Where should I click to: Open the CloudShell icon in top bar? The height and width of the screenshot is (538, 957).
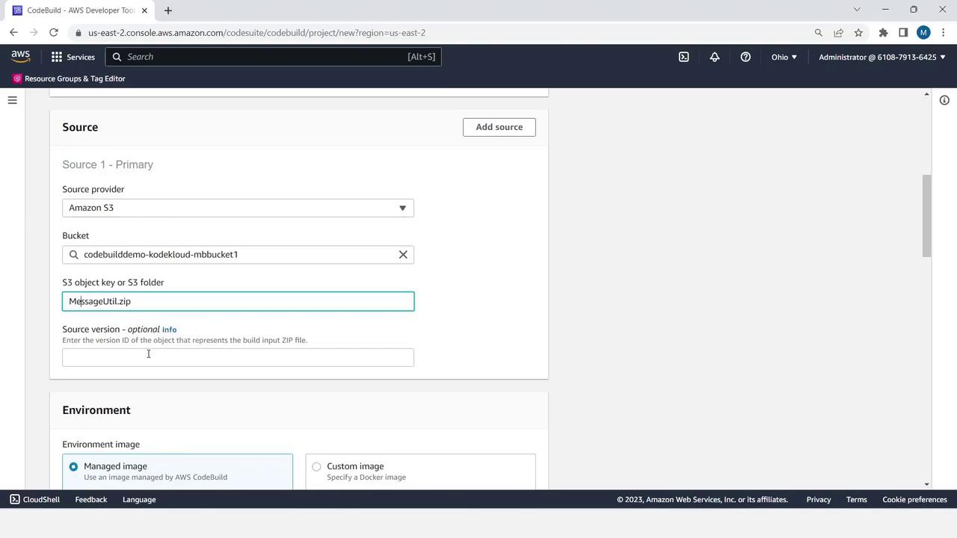683,57
